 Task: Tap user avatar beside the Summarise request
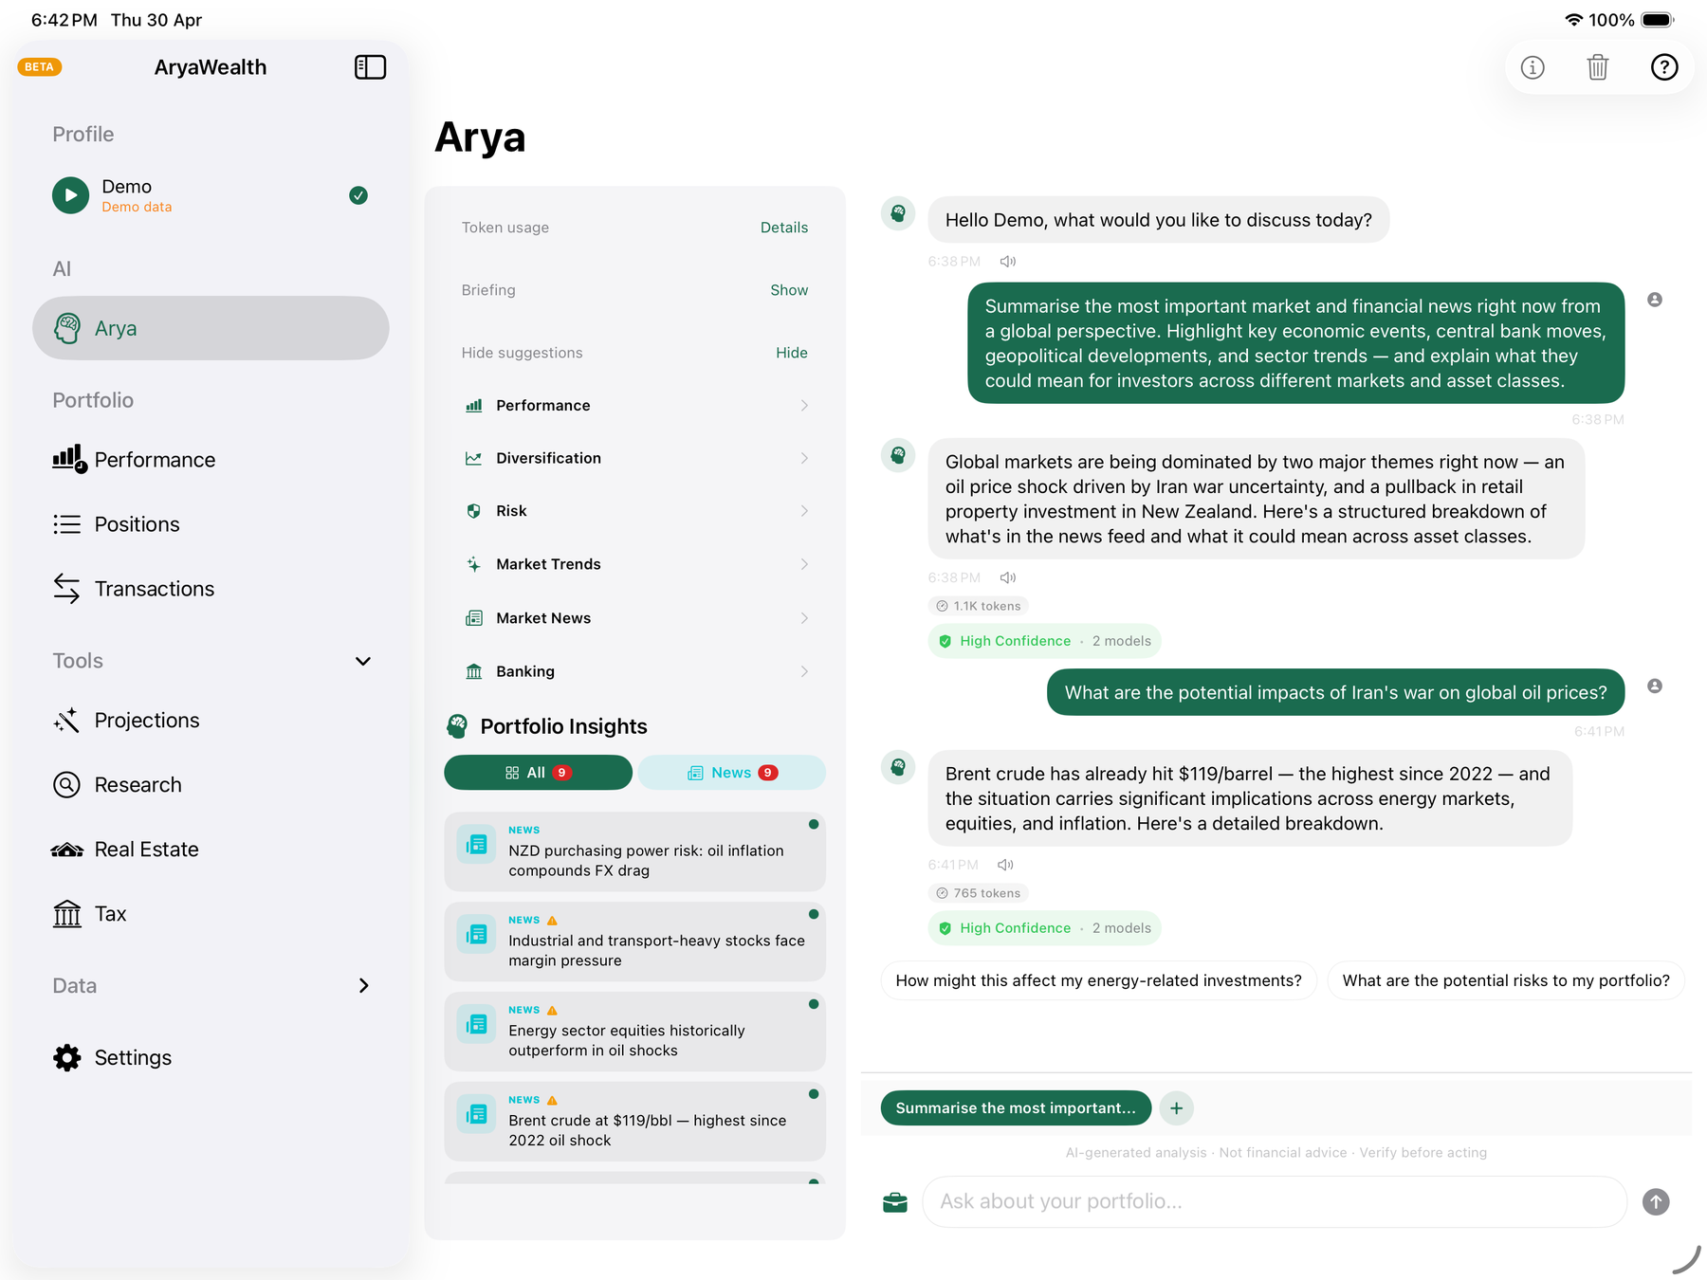pyautogui.click(x=1655, y=300)
